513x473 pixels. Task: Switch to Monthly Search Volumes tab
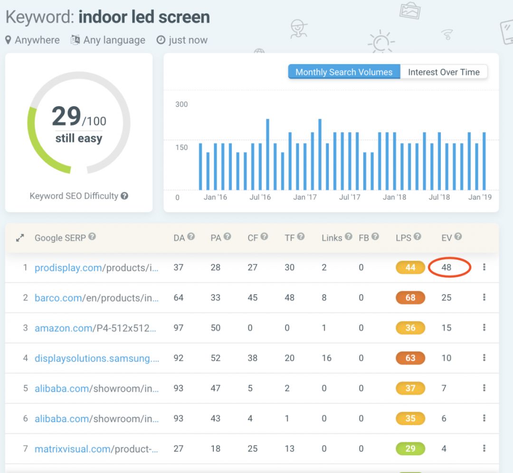coord(344,72)
